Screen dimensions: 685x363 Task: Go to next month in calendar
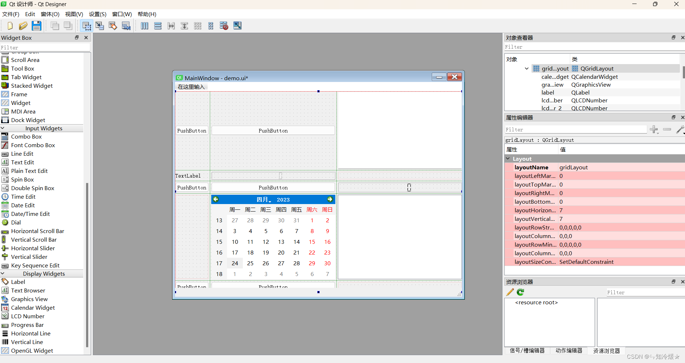coord(330,199)
